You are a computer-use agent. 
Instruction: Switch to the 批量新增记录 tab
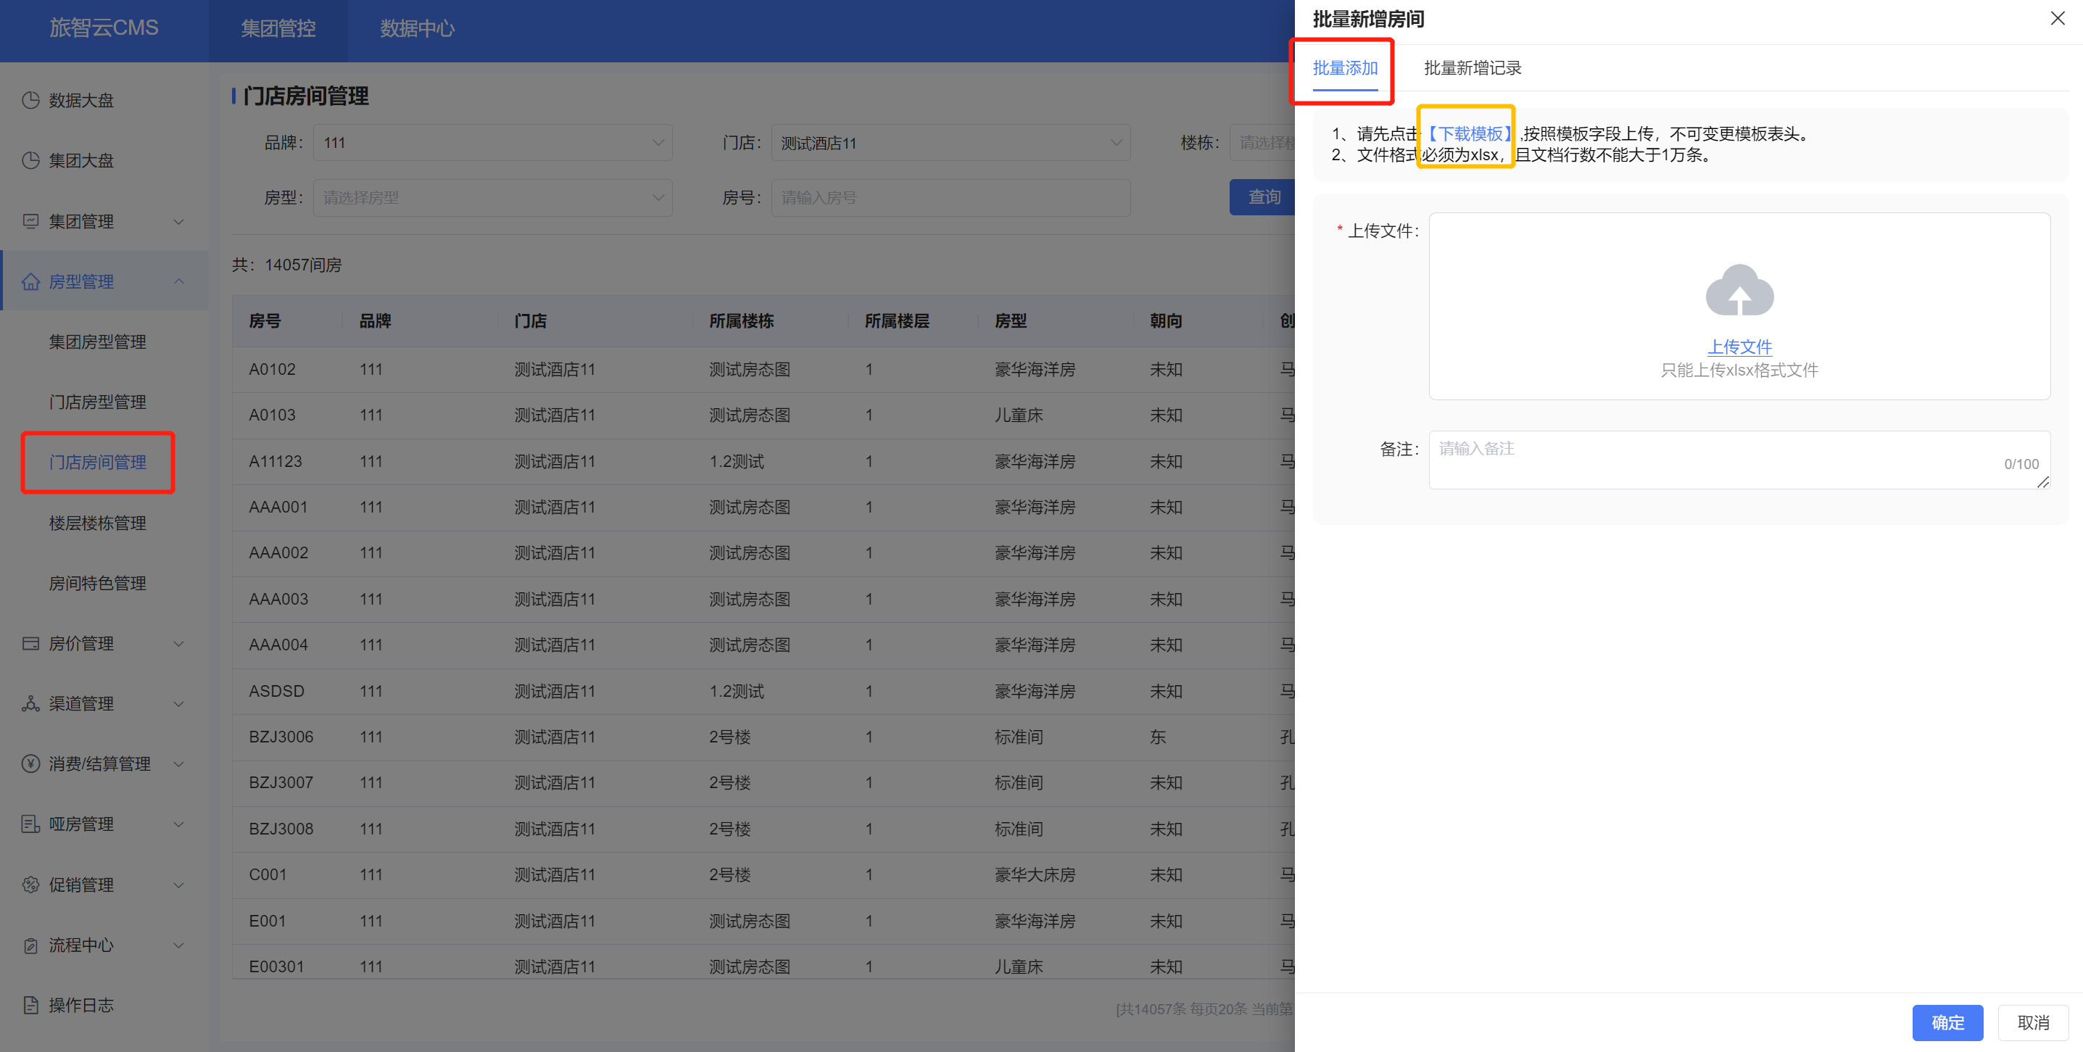(x=1472, y=68)
